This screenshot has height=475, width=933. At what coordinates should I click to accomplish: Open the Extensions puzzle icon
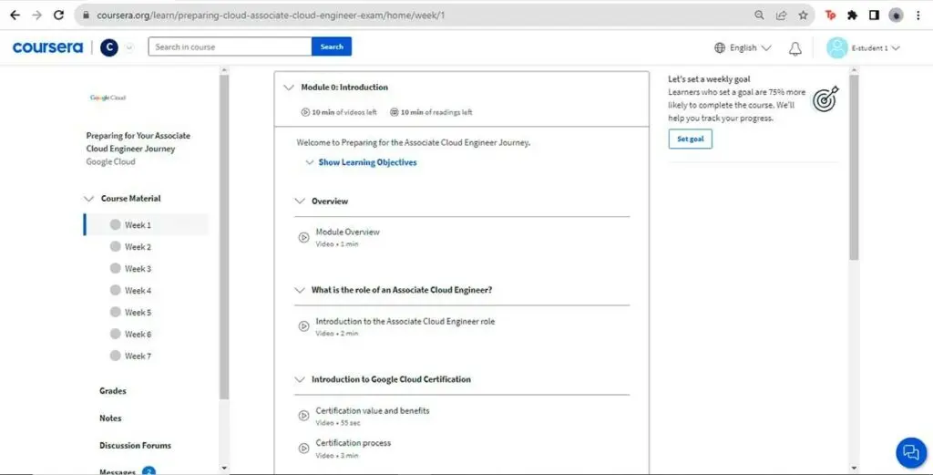pyautogui.click(x=852, y=15)
